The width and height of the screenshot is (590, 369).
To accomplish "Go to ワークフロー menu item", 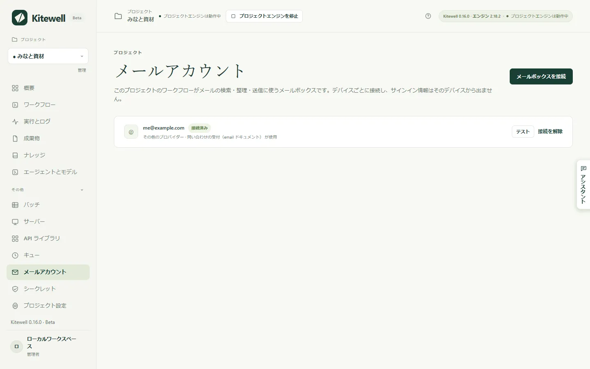I will point(48,105).
